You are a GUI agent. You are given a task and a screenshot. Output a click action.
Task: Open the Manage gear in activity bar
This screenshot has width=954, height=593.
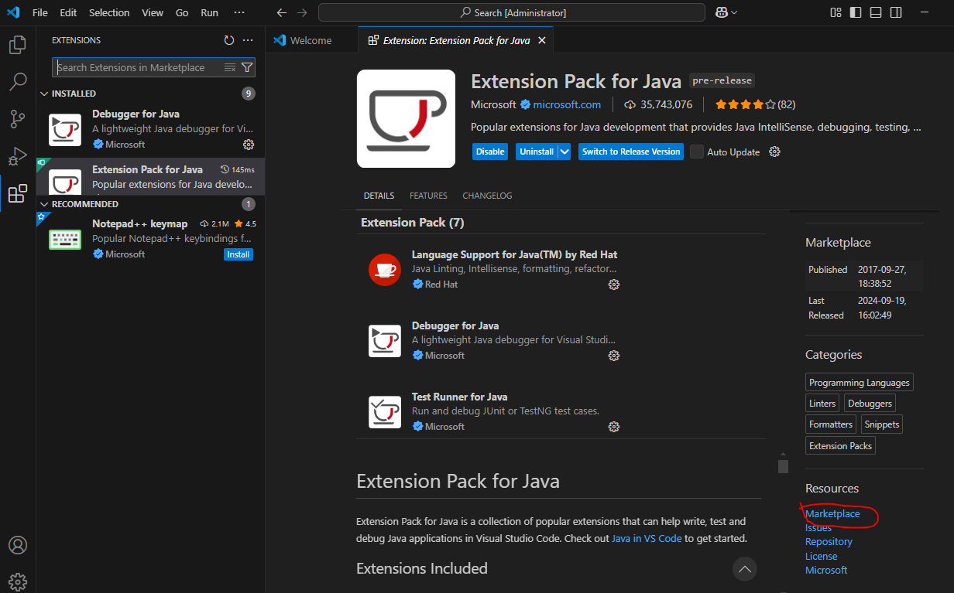(x=18, y=581)
